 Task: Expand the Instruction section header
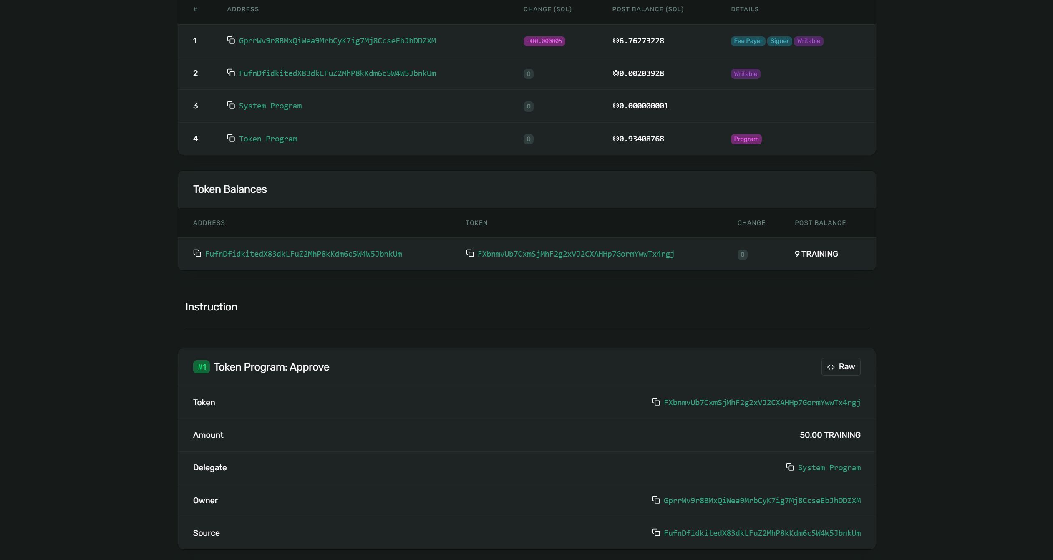pos(211,306)
